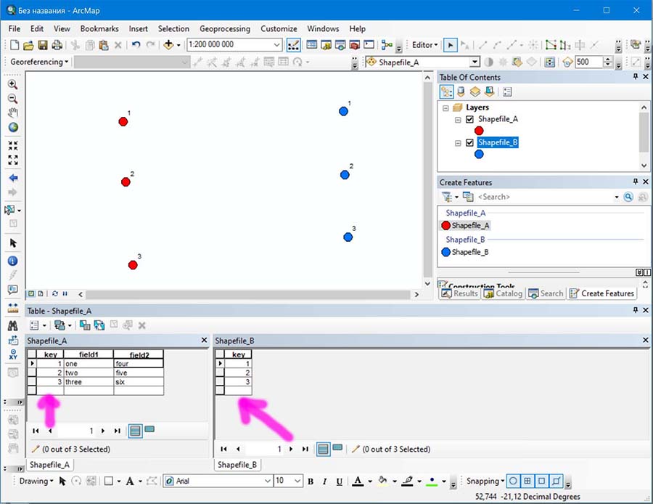Click the Italic formatting button
653x504 pixels.
(324, 481)
